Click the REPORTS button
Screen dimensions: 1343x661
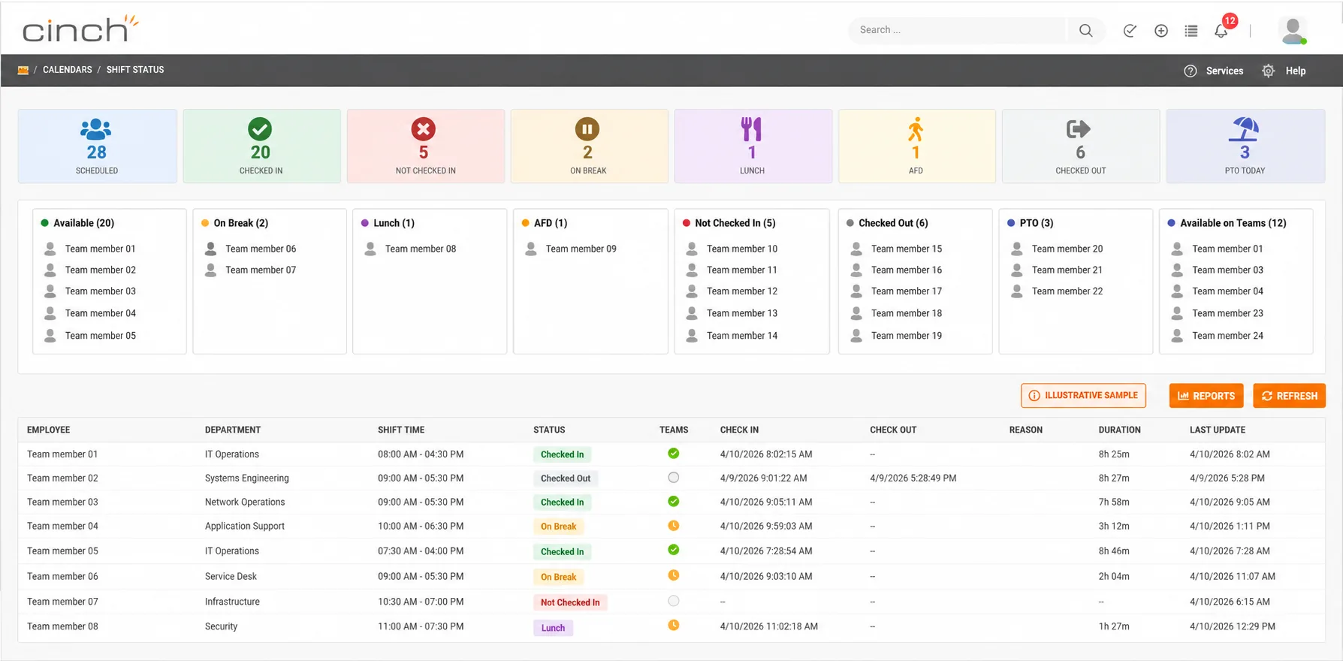click(1206, 396)
